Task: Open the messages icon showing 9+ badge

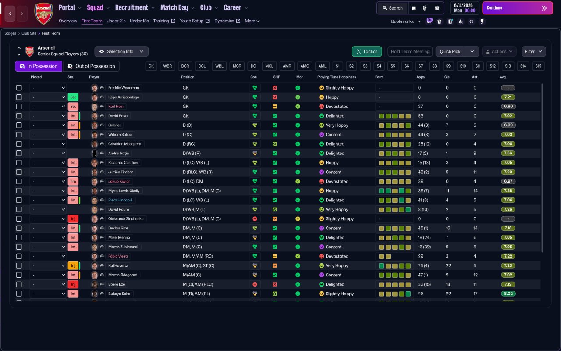Action: (x=429, y=21)
